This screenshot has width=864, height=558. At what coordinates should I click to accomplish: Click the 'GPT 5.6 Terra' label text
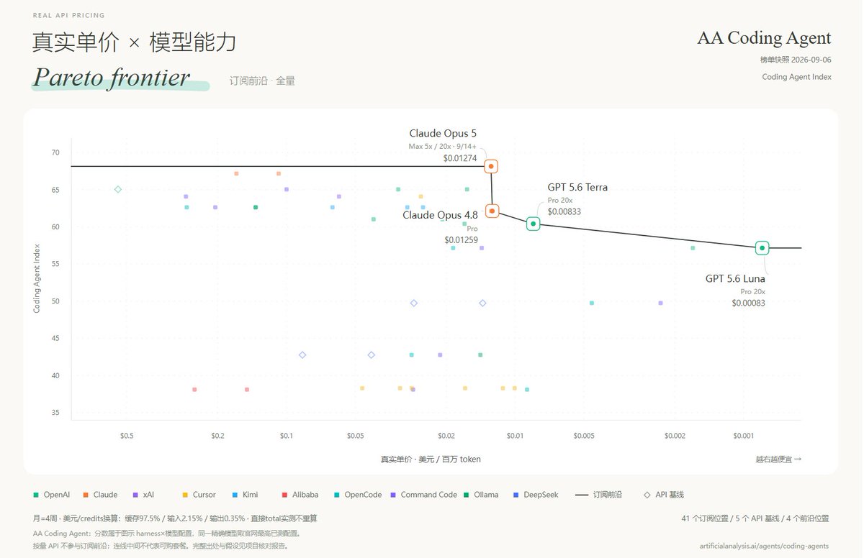click(x=577, y=187)
